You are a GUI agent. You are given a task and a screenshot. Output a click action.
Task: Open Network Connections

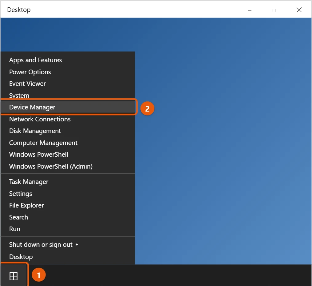tap(68, 119)
